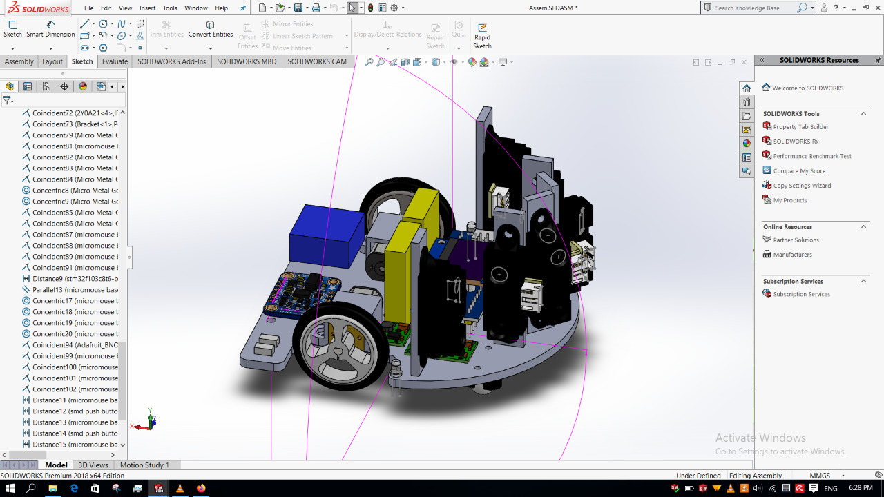The height and width of the screenshot is (497, 884).
Task: Open the FeatureManager design tree tab icon
Action: [10, 86]
